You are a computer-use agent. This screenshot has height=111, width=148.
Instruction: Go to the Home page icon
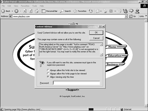[x=37, y=11]
